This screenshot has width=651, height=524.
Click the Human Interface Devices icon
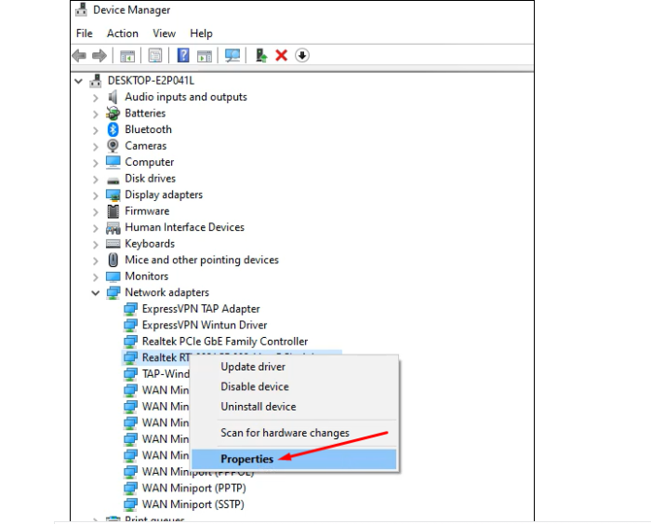tap(113, 227)
